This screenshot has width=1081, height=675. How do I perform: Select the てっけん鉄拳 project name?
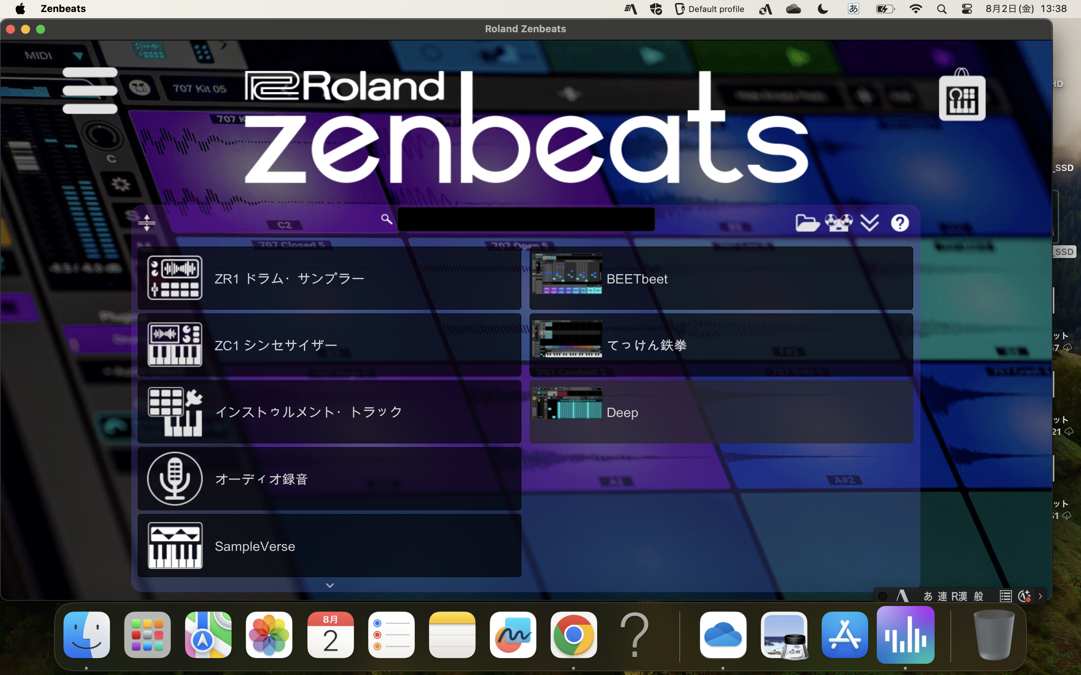click(x=646, y=345)
